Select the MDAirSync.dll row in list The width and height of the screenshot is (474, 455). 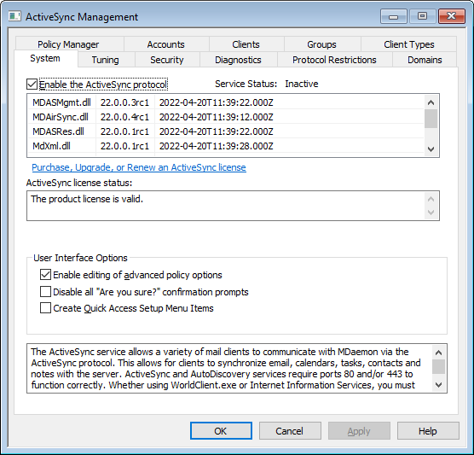(226, 117)
